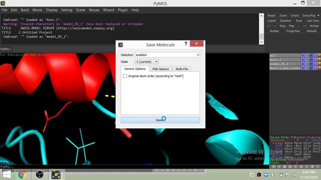Open the Movie menu
The image size is (321, 180).
pyautogui.click(x=37, y=10)
